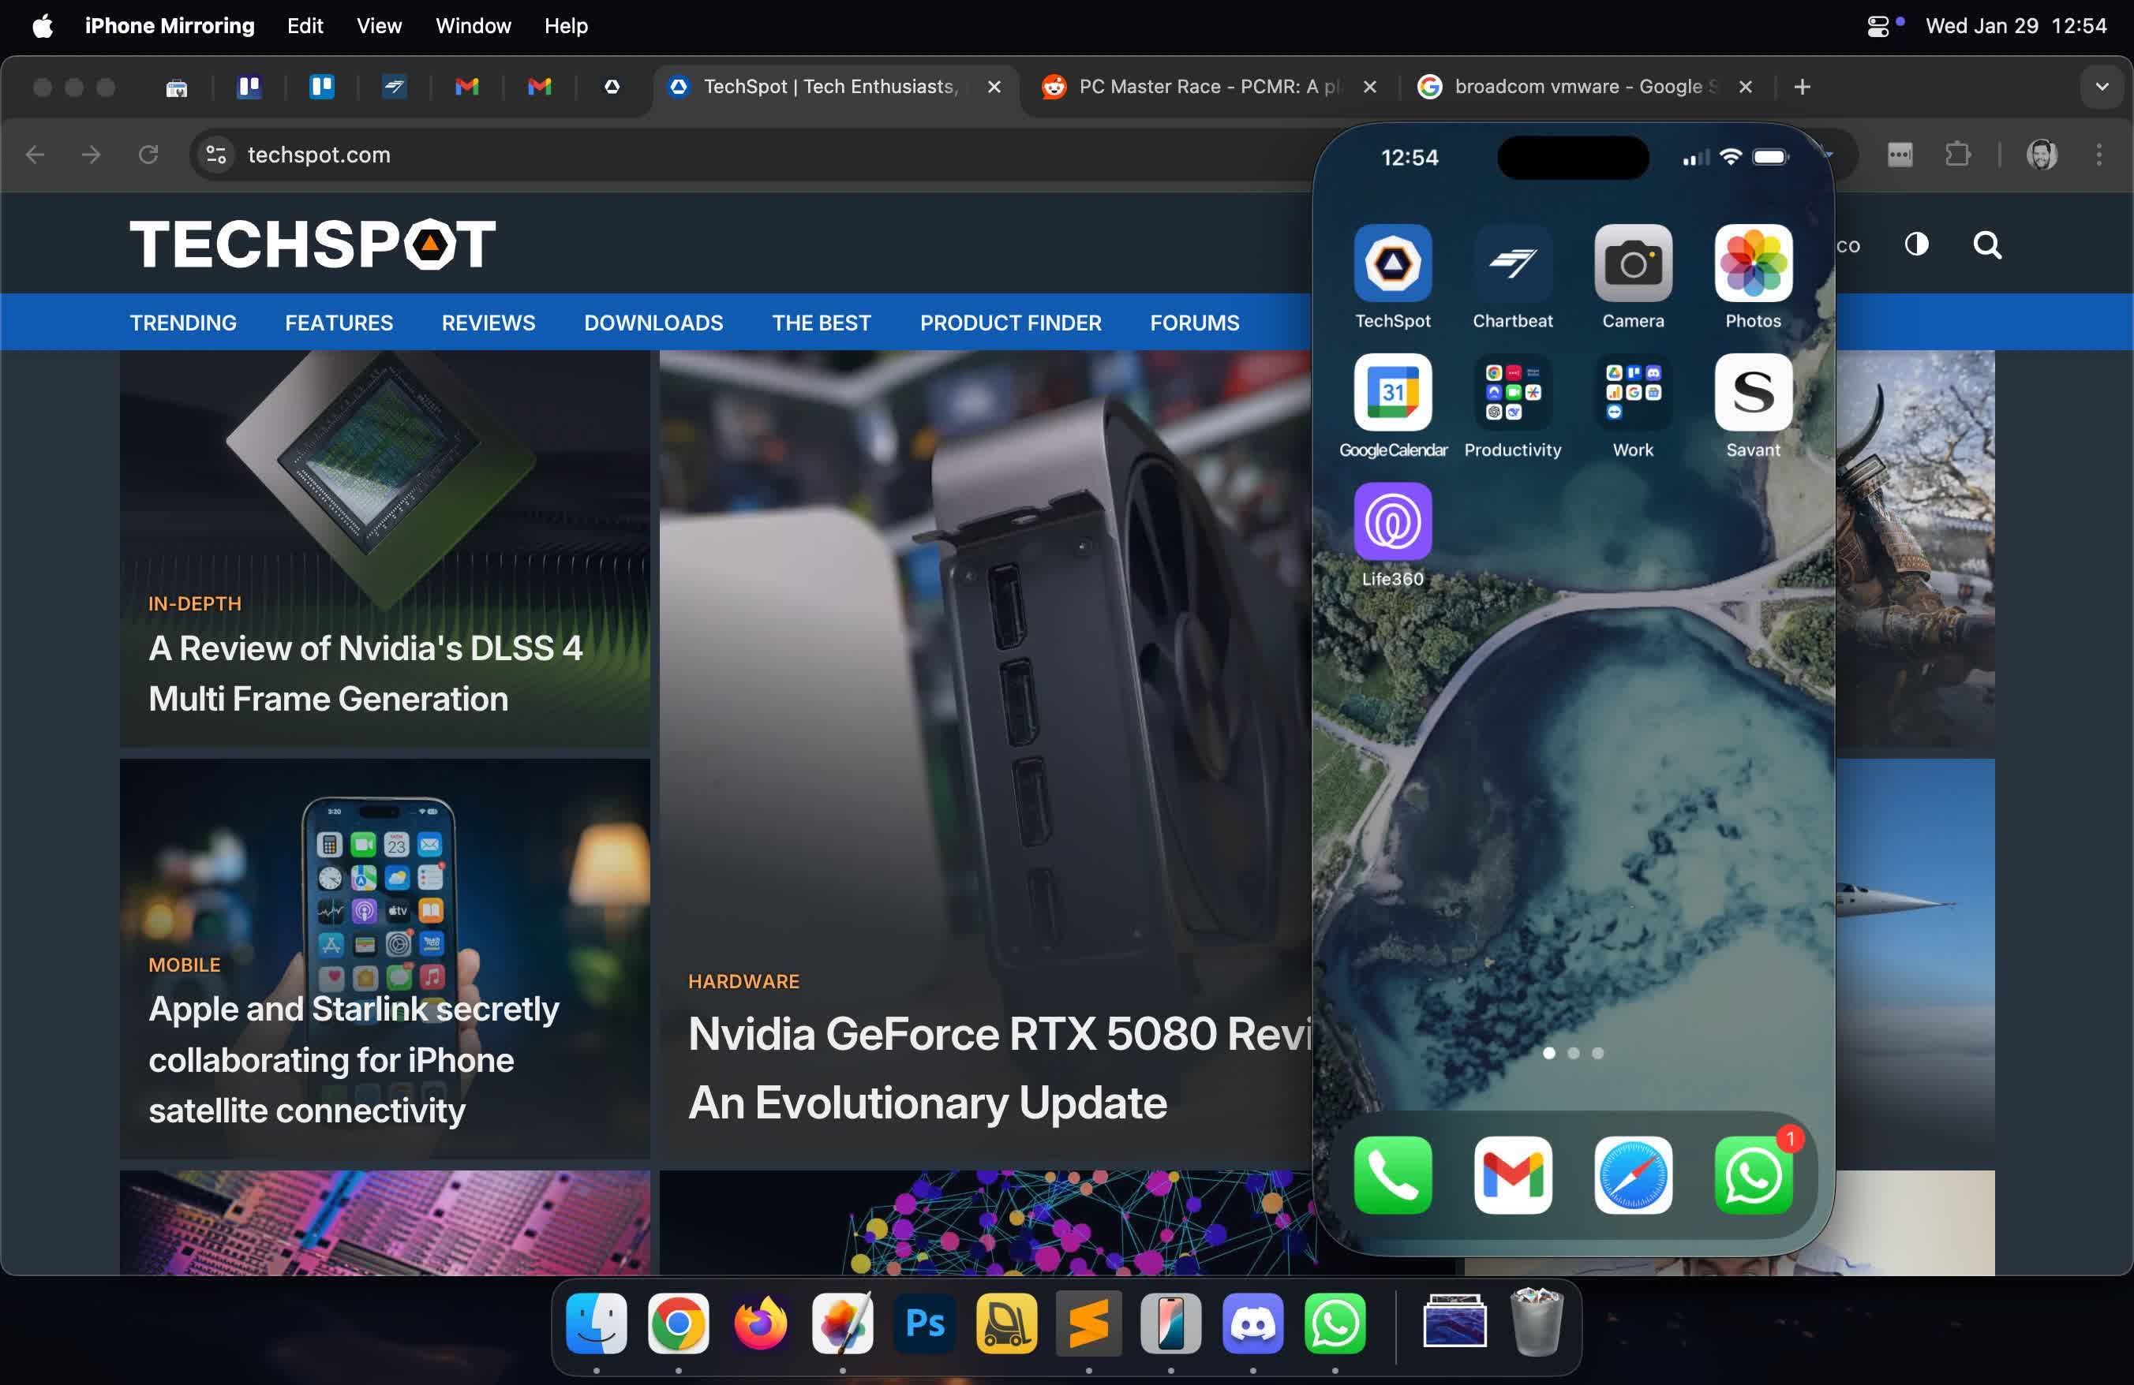This screenshot has height=1385, width=2134.
Task: Open iPhone Mirroring from the Dock
Action: (x=1170, y=1323)
